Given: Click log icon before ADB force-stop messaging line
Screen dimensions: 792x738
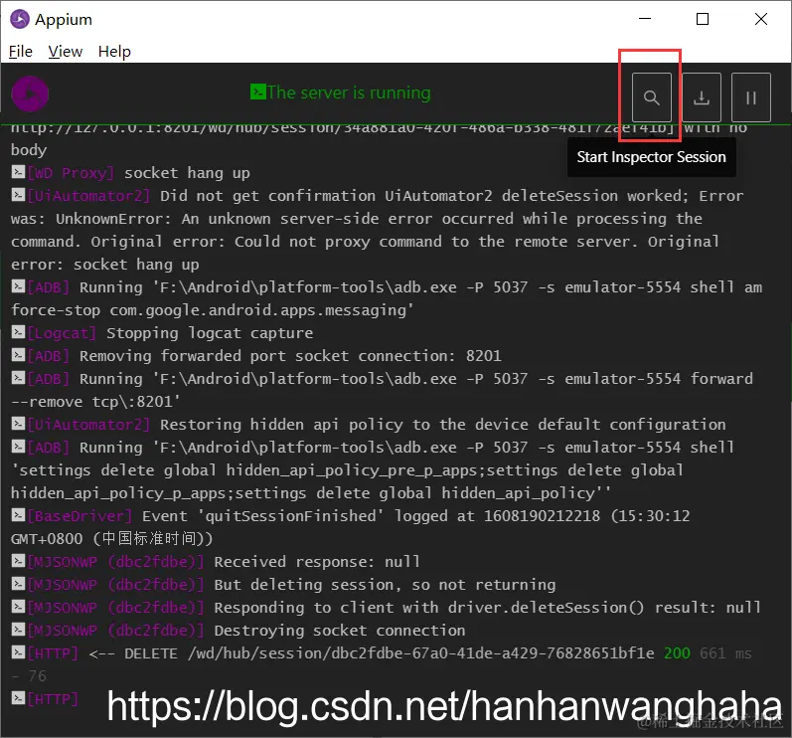Looking at the screenshot, I should click(18, 286).
